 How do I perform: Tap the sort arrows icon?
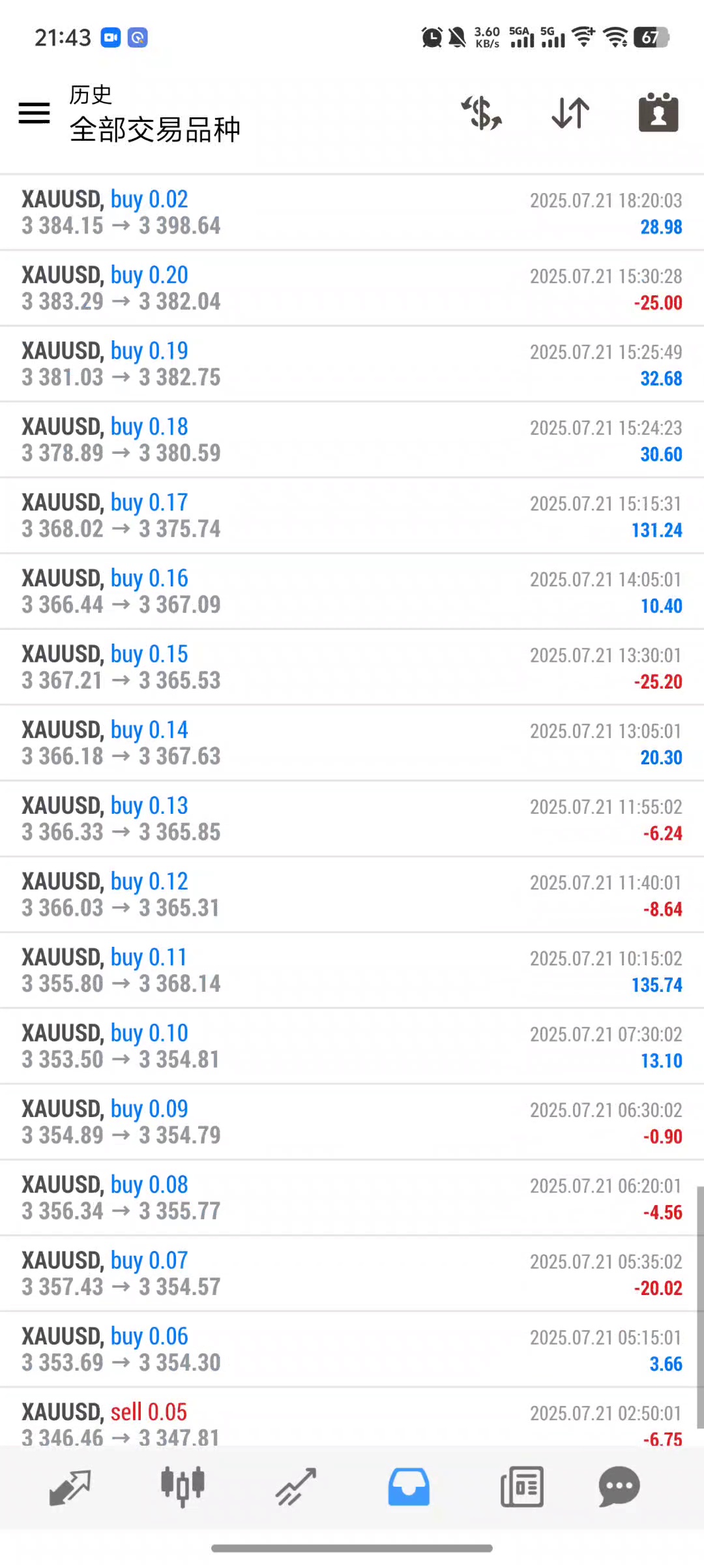pos(570,113)
